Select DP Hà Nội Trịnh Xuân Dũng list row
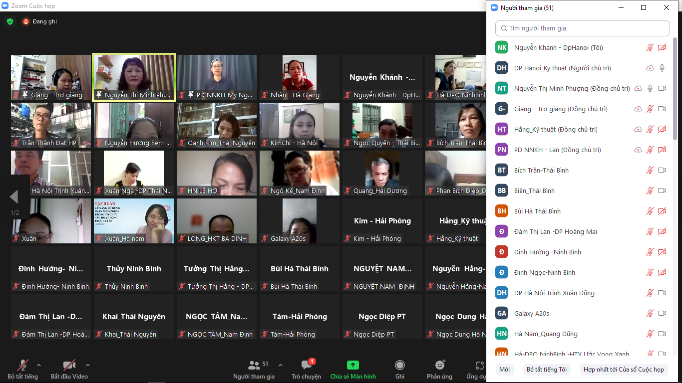 [x=582, y=293]
